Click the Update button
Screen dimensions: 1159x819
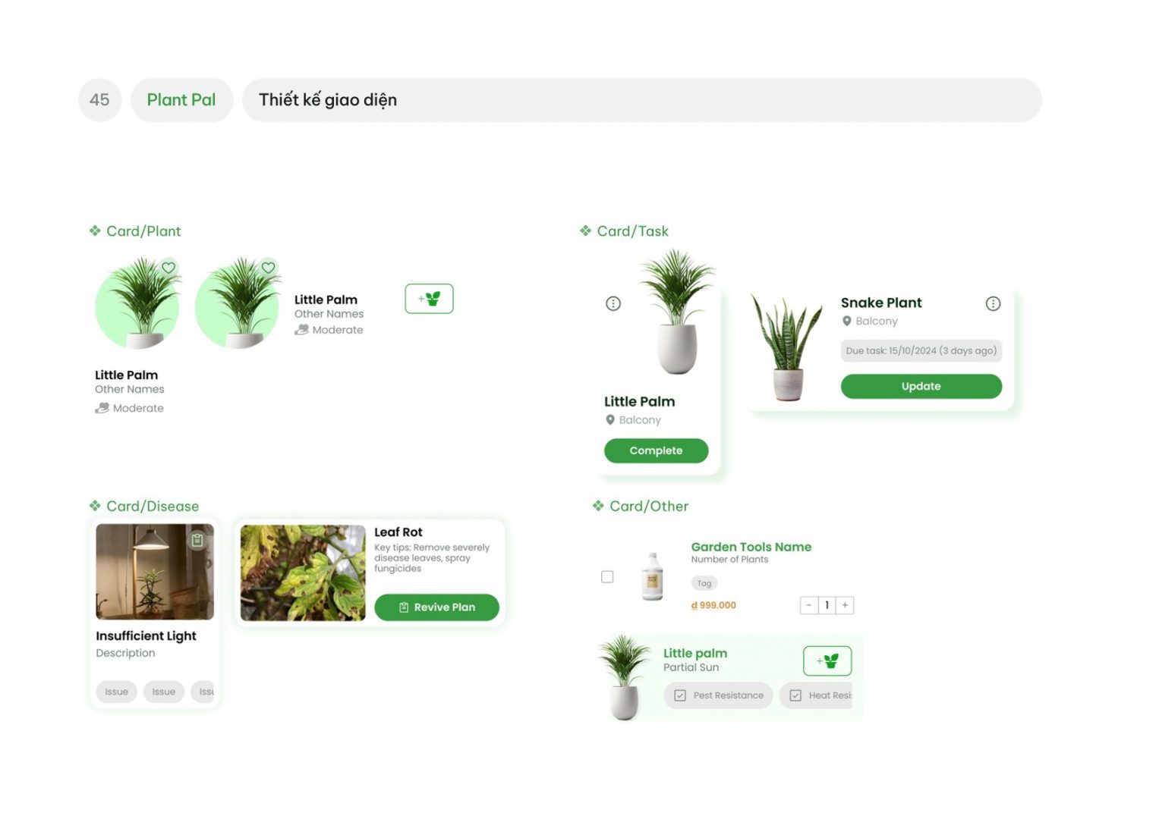(921, 387)
